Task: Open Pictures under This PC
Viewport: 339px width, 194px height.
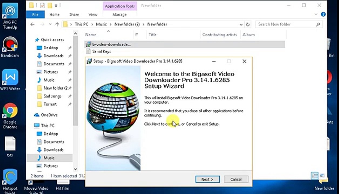Action: [50, 166]
